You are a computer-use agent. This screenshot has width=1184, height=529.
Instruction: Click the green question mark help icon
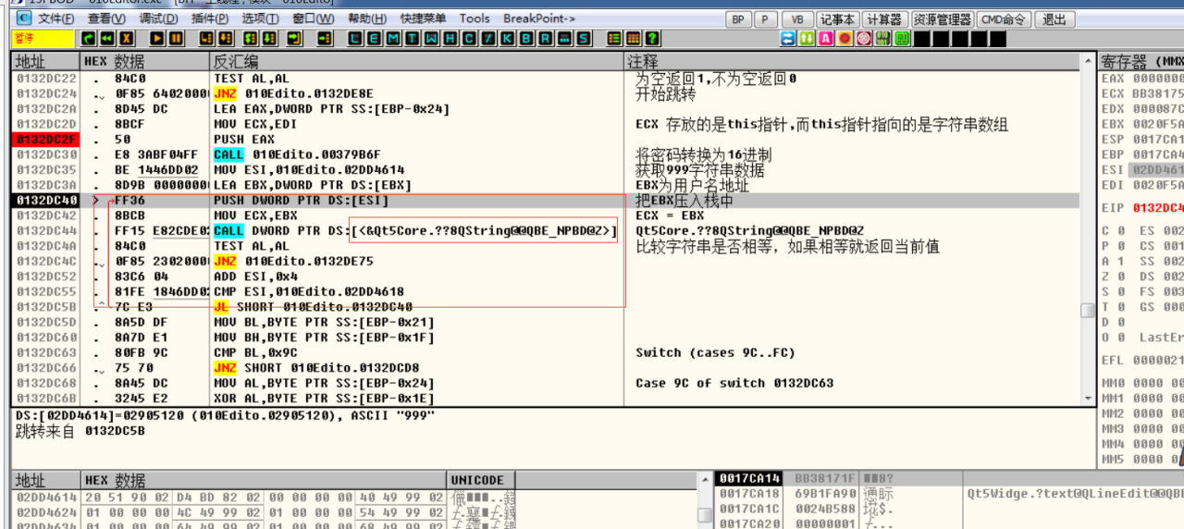click(653, 39)
